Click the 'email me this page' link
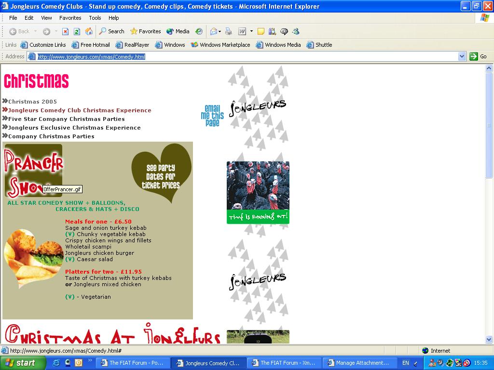Viewport: 494px width, 370px height. (212, 116)
